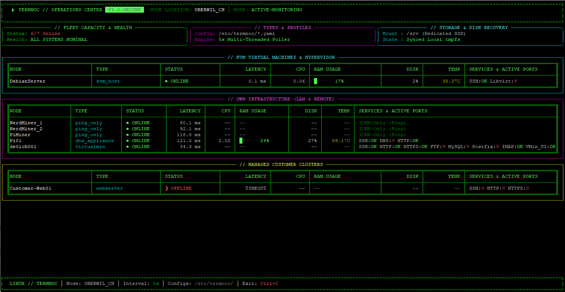Click the ACTIVE-MONITORING mode text

click(277, 10)
